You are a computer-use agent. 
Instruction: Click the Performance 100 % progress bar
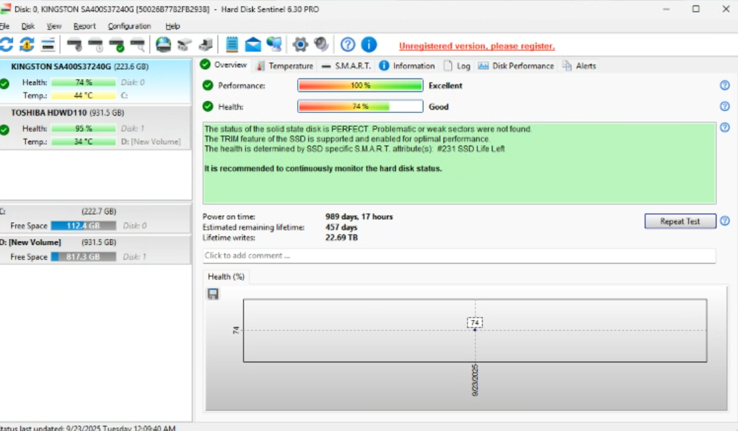(360, 85)
